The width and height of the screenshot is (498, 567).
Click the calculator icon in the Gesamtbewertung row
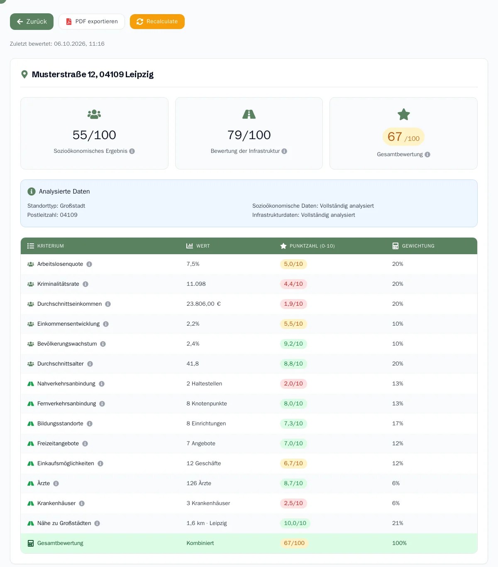31,543
